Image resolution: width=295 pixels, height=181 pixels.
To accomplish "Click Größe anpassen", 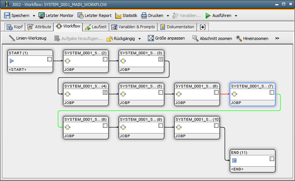I will tap(166, 38).
